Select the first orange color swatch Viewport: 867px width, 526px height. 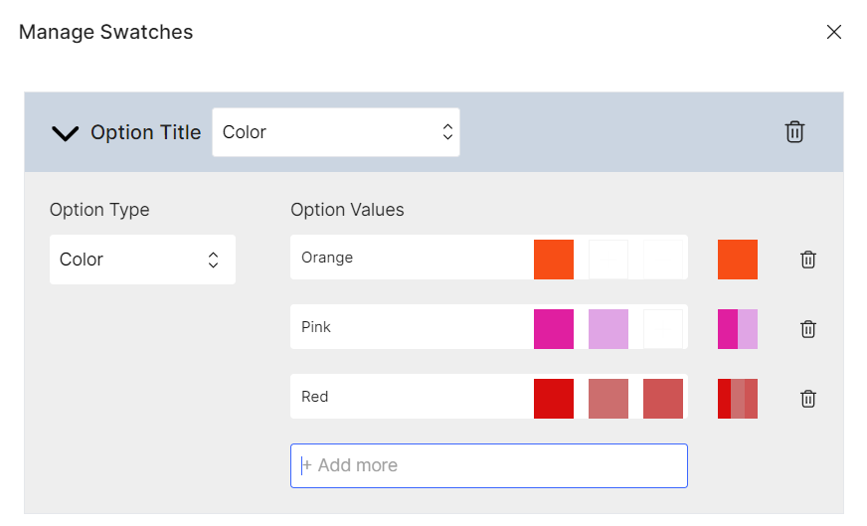click(x=554, y=260)
